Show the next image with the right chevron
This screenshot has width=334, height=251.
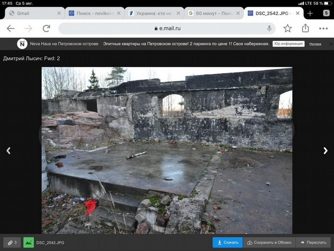[326, 151]
